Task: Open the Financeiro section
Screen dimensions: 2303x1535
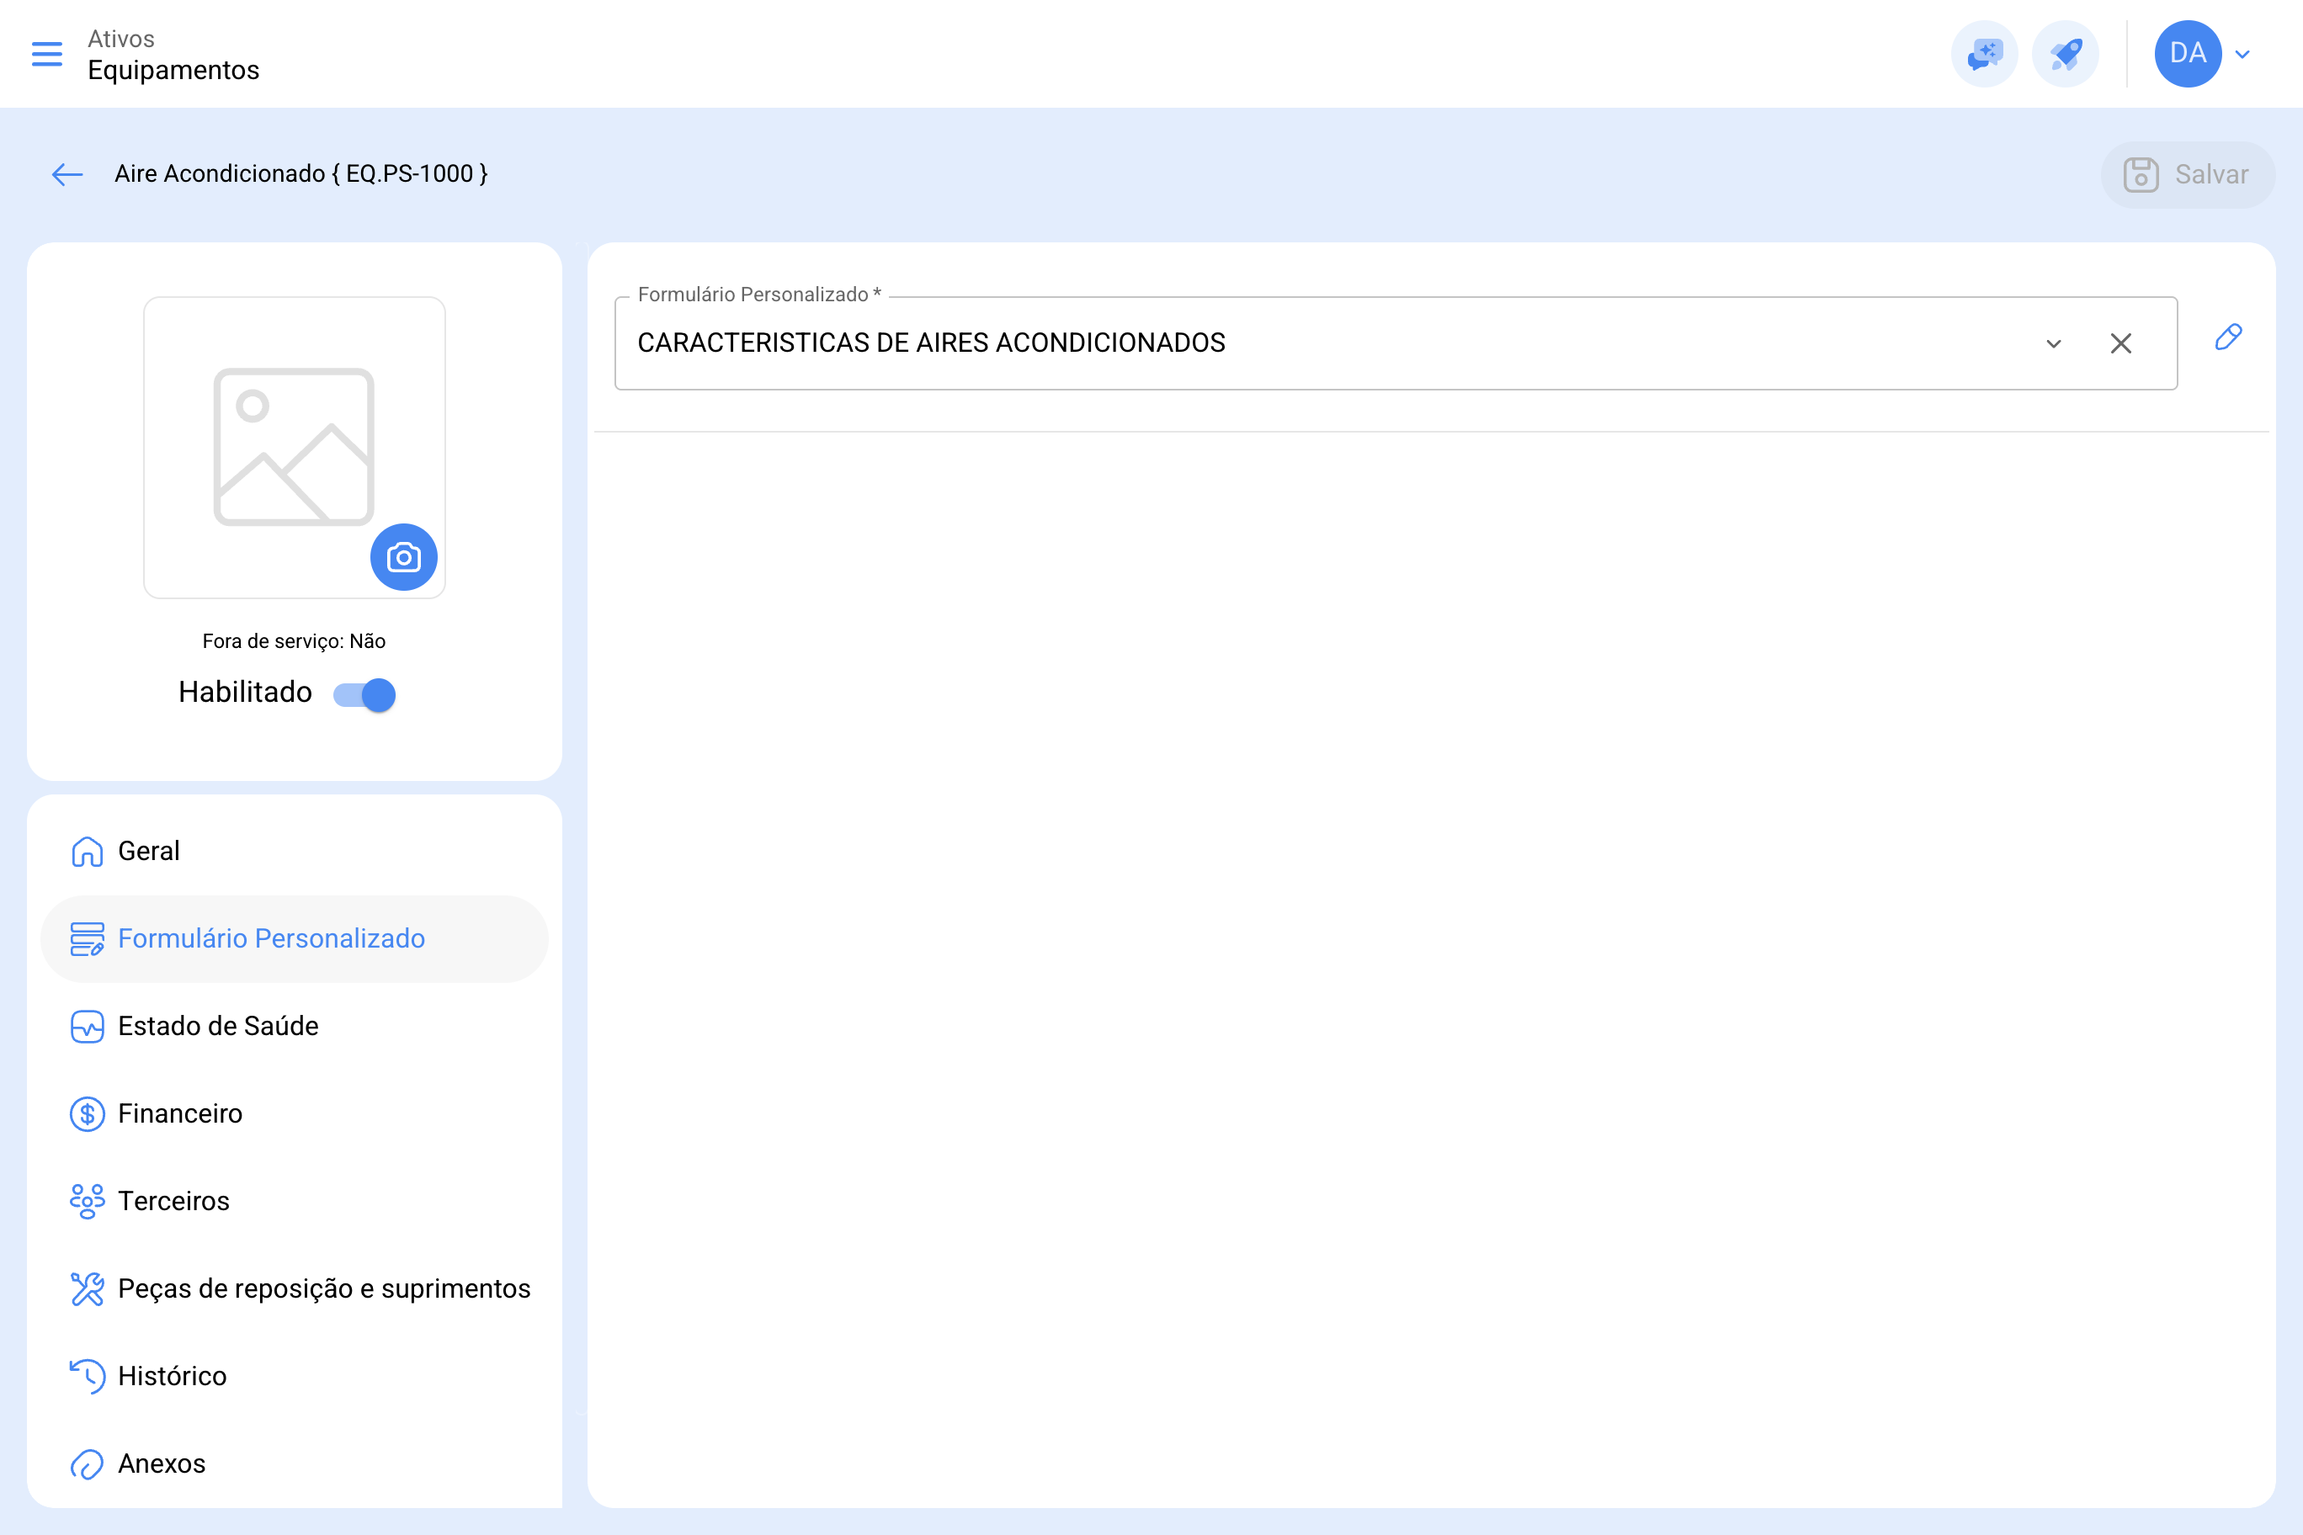Action: pyautogui.click(x=294, y=1113)
